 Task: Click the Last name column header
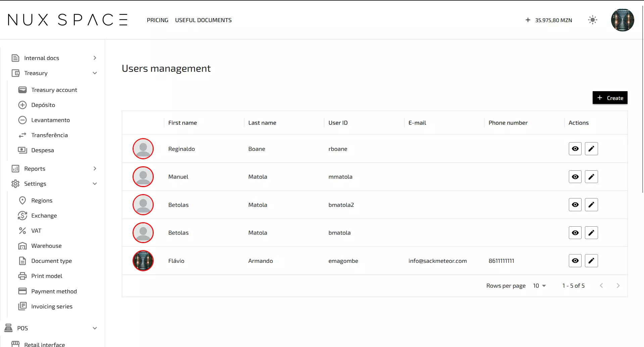tap(262, 123)
